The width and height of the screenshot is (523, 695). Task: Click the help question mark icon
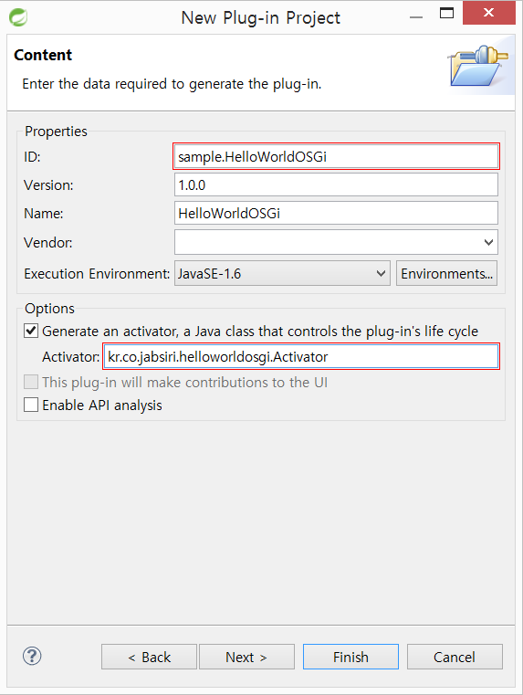point(32,656)
